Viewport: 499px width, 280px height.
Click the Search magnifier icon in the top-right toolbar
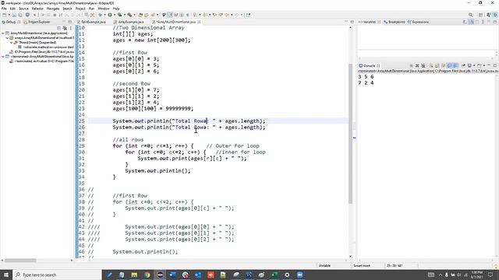click(x=471, y=15)
